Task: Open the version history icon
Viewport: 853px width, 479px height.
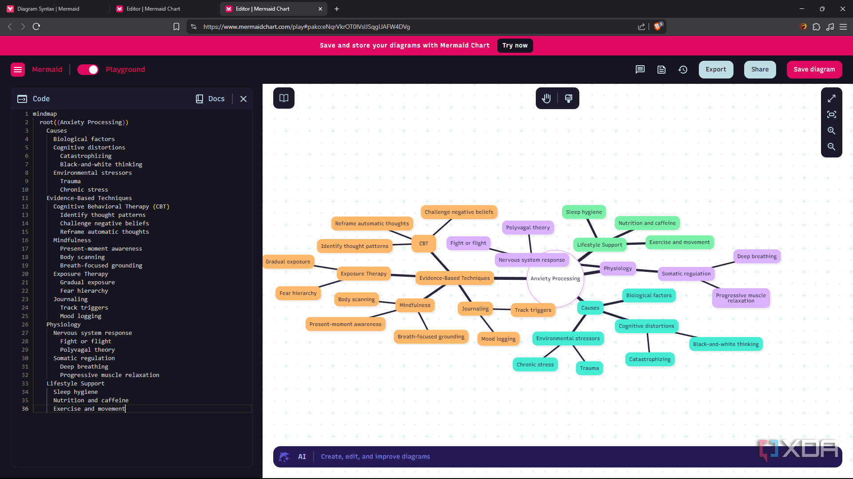Action: (x=683, y=70)
